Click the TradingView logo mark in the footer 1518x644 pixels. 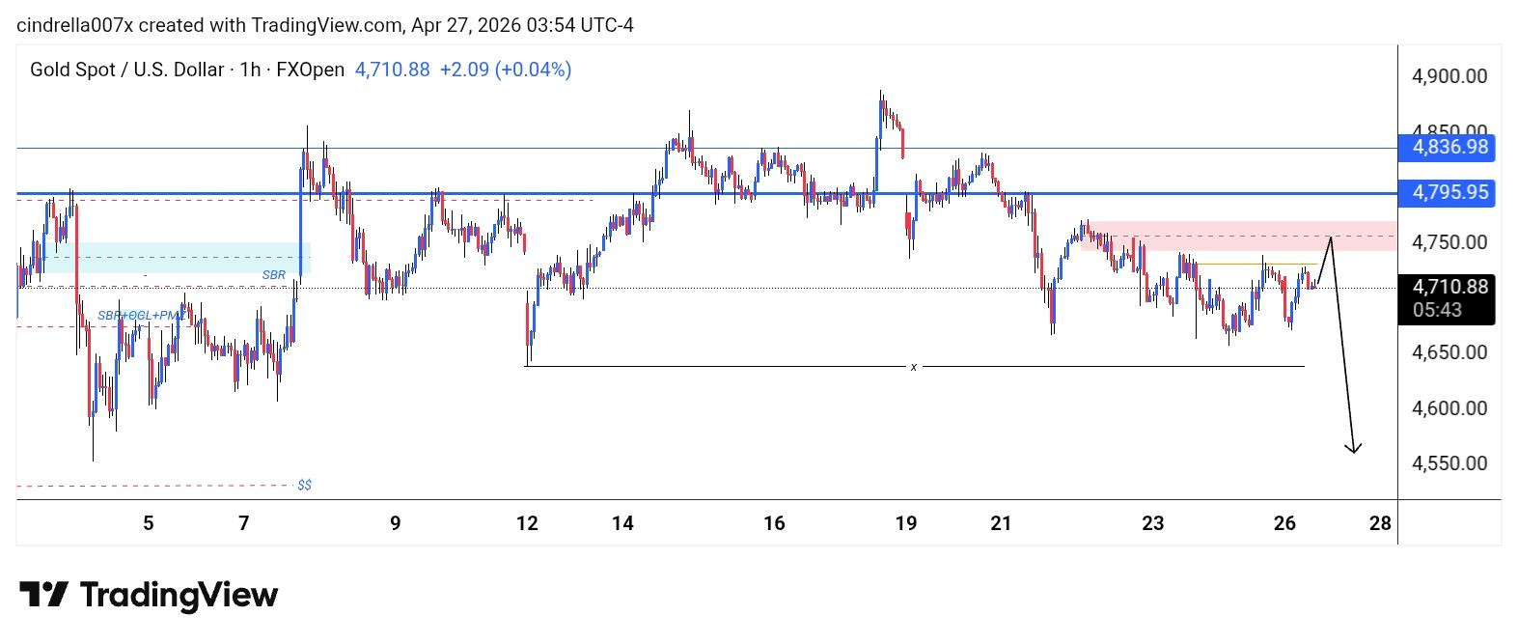(x=43, y=595)
